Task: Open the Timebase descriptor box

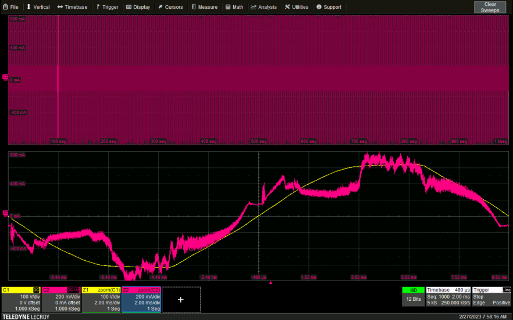Action: [x=447, y=296]
